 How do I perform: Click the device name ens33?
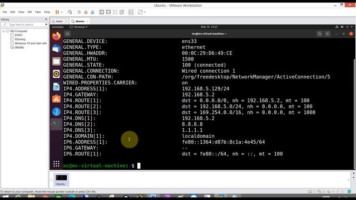[189, 41]
